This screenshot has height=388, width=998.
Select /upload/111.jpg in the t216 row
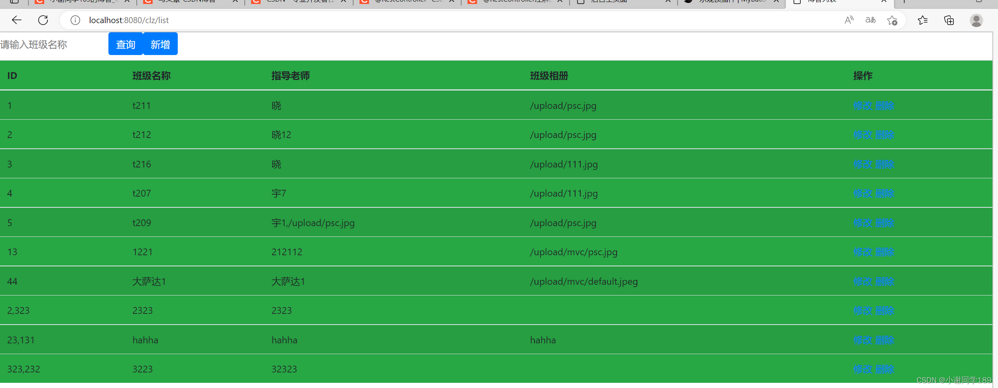pyautogui.click(x=564, y=164)
